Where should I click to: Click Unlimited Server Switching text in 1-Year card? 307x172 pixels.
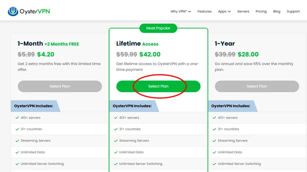coord(239,164)
